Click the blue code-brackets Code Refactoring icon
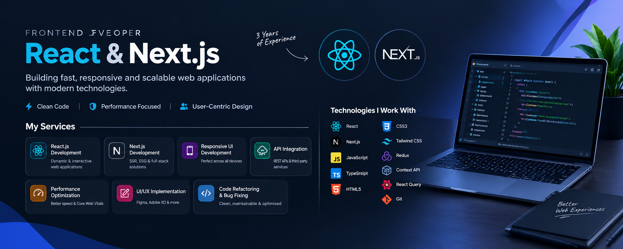The image size is (623, 249). (206, 193)
